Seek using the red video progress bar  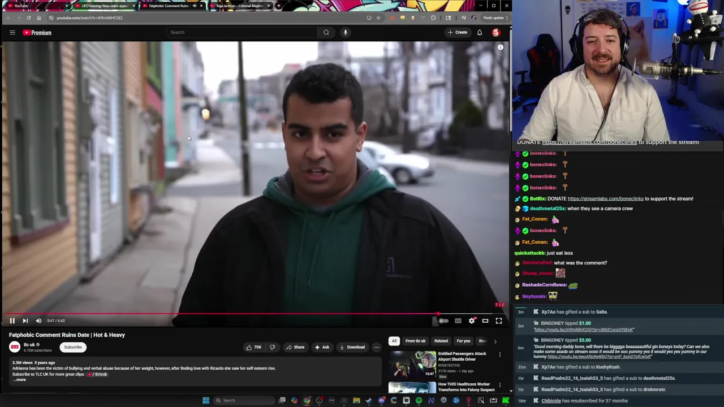click(255, 313)
